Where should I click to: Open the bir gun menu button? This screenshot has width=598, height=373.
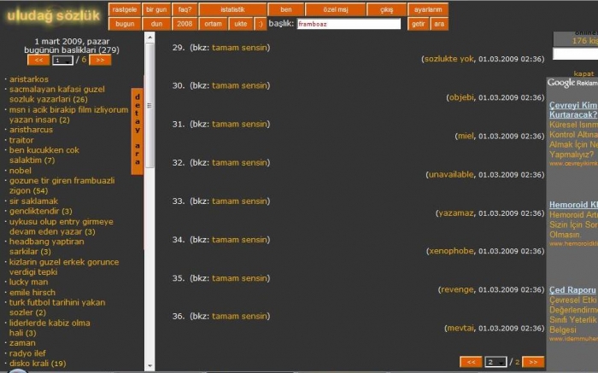click(x=156, y=9)
